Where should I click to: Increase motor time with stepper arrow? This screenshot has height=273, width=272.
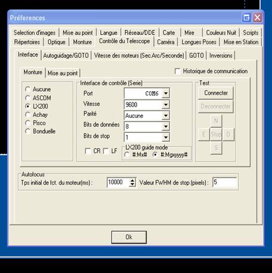132,180
